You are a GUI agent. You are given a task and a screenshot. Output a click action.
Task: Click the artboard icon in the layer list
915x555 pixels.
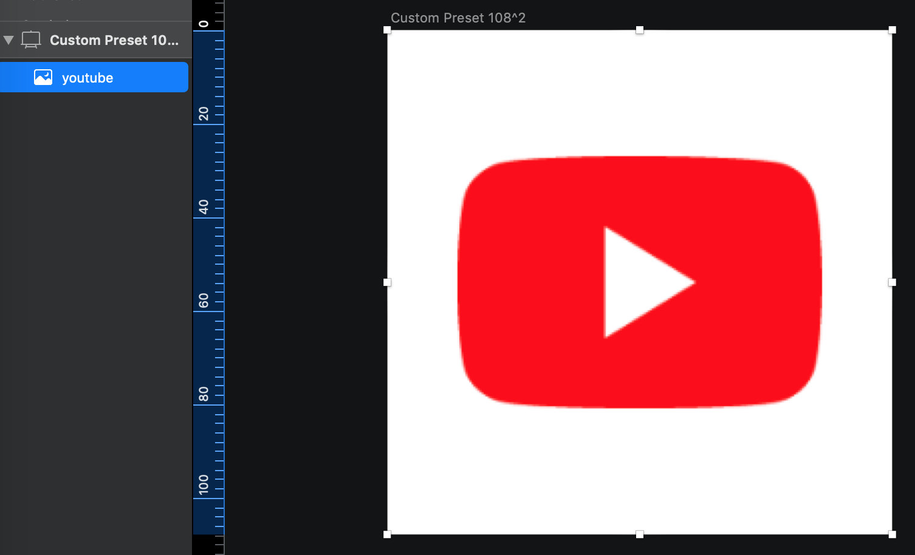pos(31,40)
